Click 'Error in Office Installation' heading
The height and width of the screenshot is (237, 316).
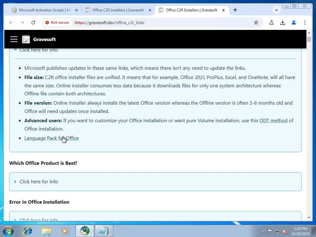pos(39,202)
